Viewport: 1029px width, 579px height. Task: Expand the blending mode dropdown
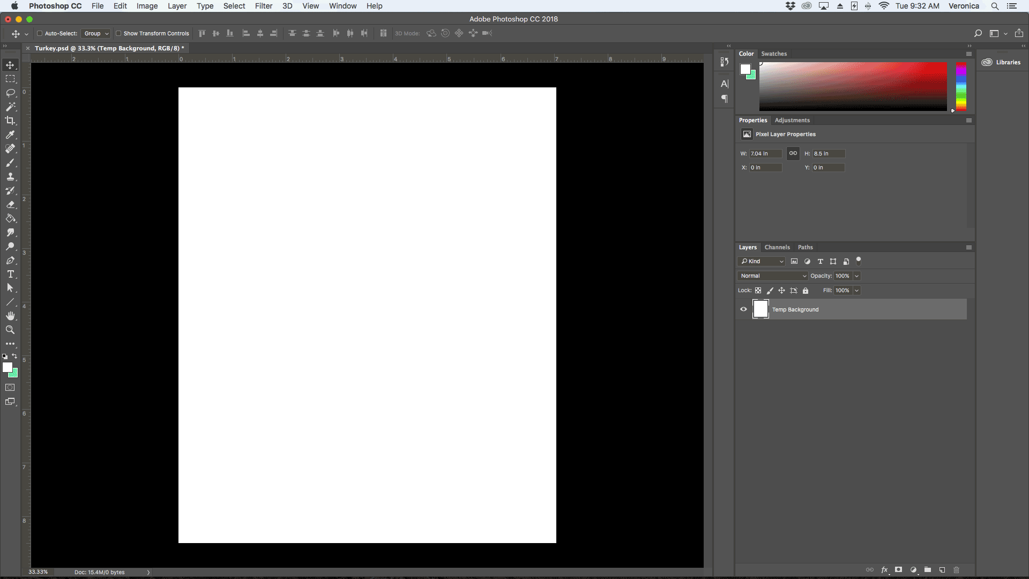(772, 276)
